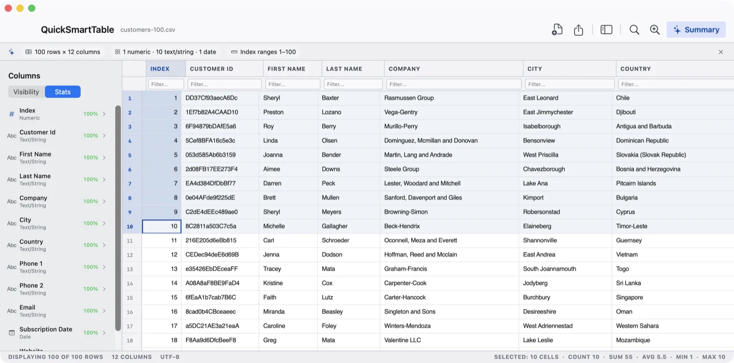Select row number 18 header

[130, 340]
